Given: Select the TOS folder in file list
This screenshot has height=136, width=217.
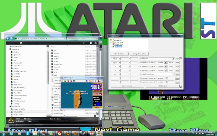Looking at the screenshot, I should click(55, 72).
